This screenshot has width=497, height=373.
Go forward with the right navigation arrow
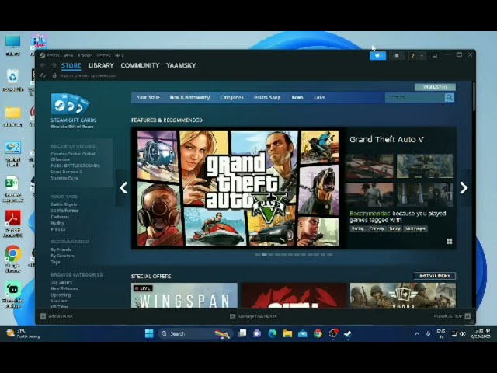pyautogui.click(x=54, y=65)
